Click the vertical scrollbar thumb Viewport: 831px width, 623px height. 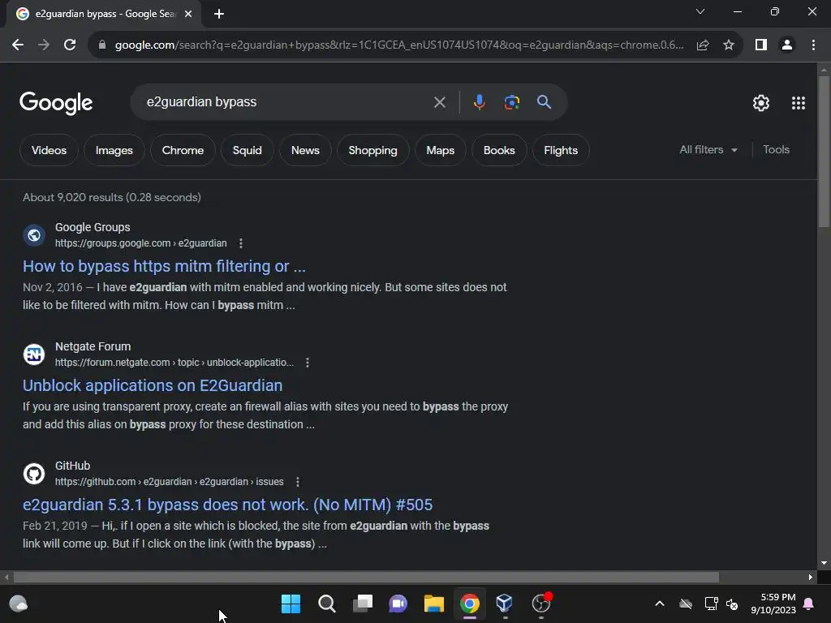coord(824,151)
